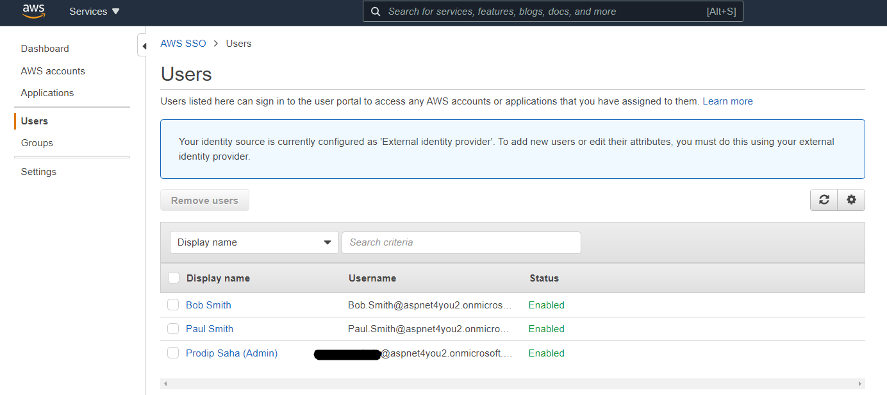
Task: Open the Services menu
Action: coord(94,12)
